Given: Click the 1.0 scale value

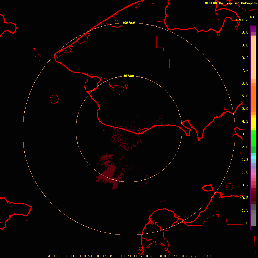Looking at the screenshot, I should click(245, 172).
